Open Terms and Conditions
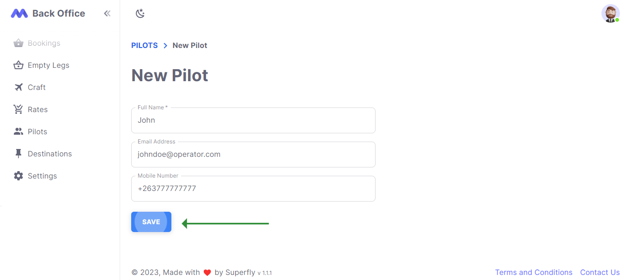Screen dimensions: 631x280 [x=534, y=272]
